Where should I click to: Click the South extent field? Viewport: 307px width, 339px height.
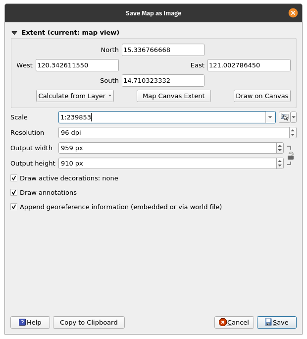163,81
